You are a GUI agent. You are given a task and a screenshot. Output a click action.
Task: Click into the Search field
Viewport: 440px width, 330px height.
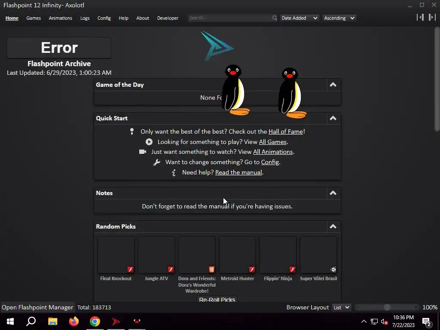pyautogui.click(x=229, y=18)
